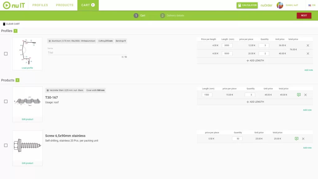Screen dimensions: 318x179
Task: Expand Add Length under T30-167
Action: [255, 102]
